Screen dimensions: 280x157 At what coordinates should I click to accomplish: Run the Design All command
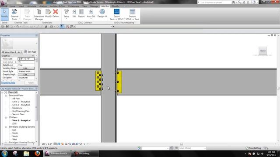click(x=102, y=14)
